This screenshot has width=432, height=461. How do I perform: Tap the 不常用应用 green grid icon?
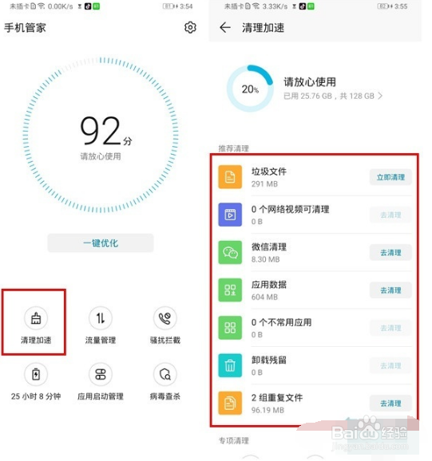(x=230, y=328)
